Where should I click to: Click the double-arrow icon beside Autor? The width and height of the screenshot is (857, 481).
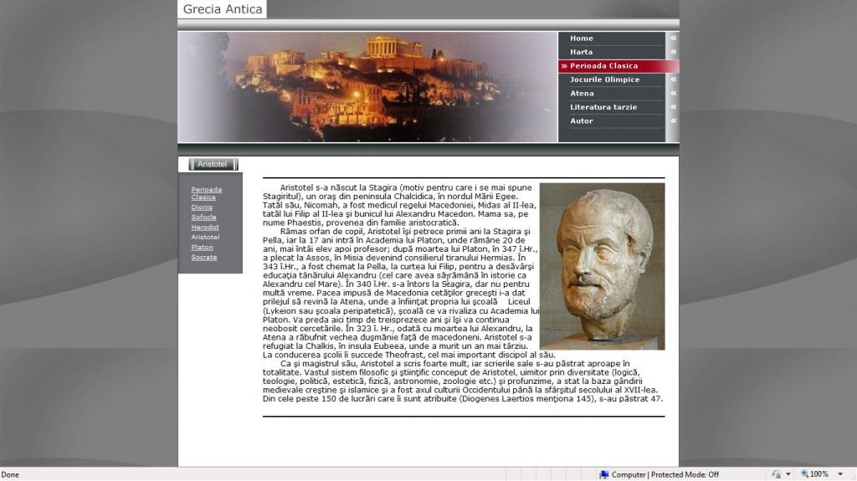(673, 121)
